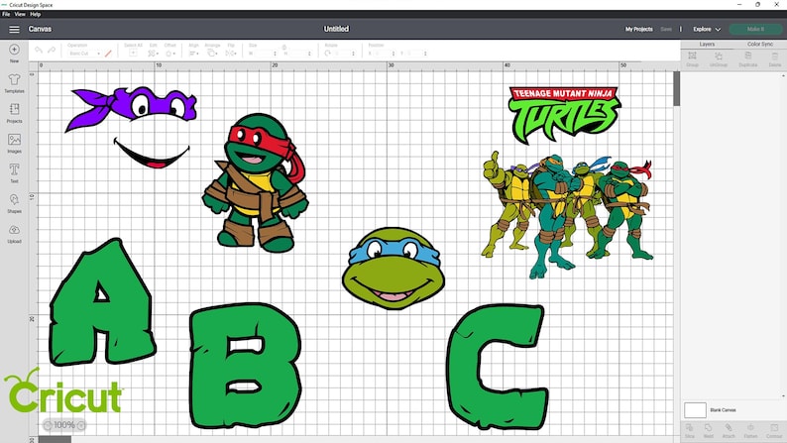Viewport: 787px width, 443px height.
Task: Click My Projects link
Action: coord(638,29)
